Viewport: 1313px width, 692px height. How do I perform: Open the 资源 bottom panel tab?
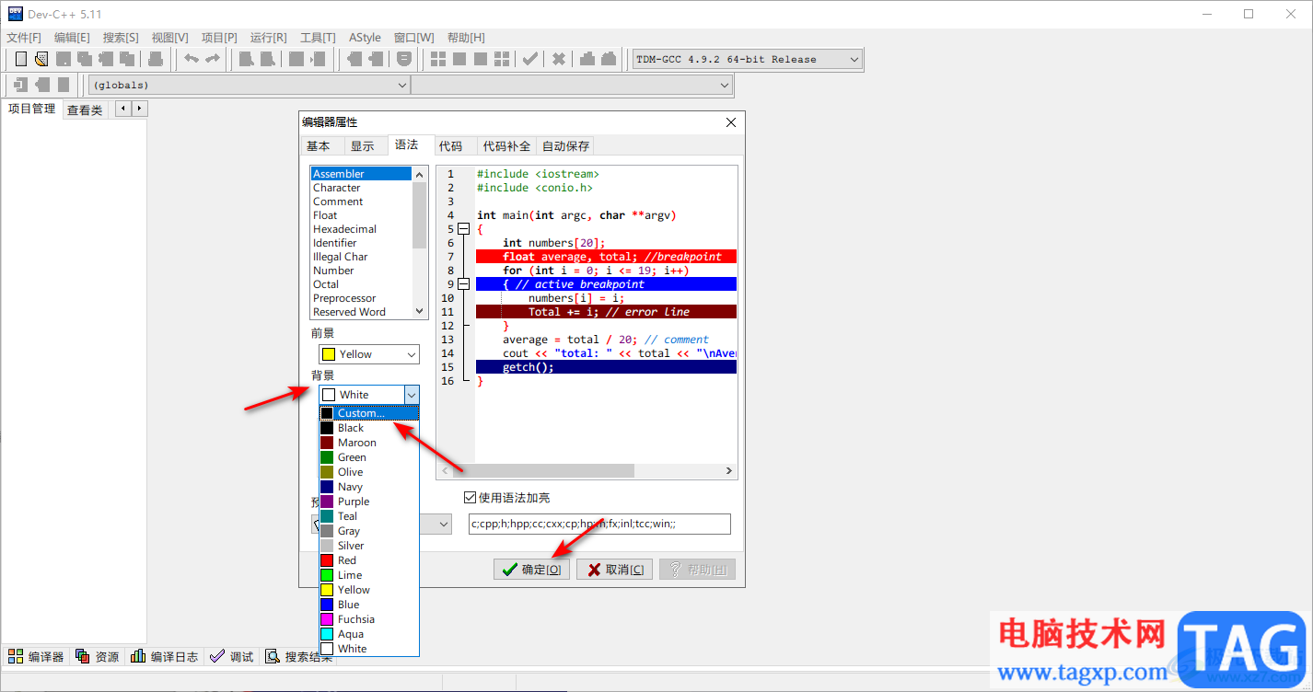coord(98,656)
